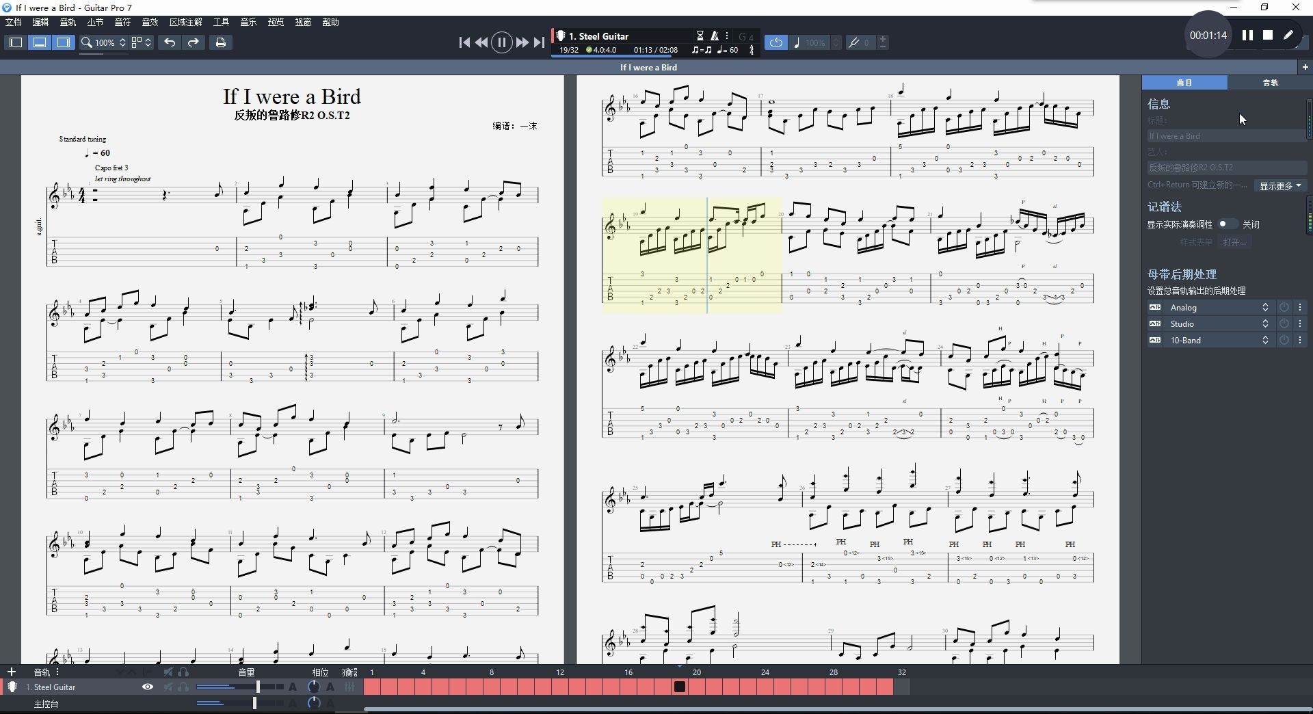1313x714 pixels.
Task: Open the 音效 menu
Action: click(x=150, y=22)
